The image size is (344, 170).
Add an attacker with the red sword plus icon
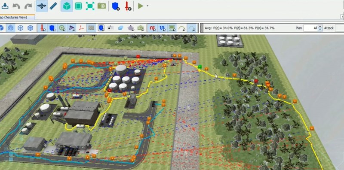click(x=128, y=6)
